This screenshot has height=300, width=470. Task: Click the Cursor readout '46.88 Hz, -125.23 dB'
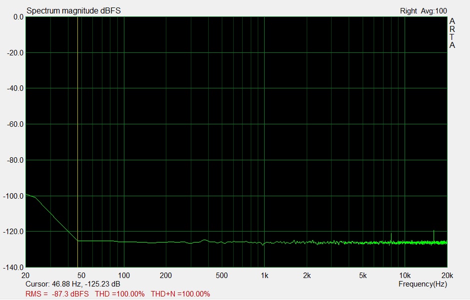click(x=86, y=284)
